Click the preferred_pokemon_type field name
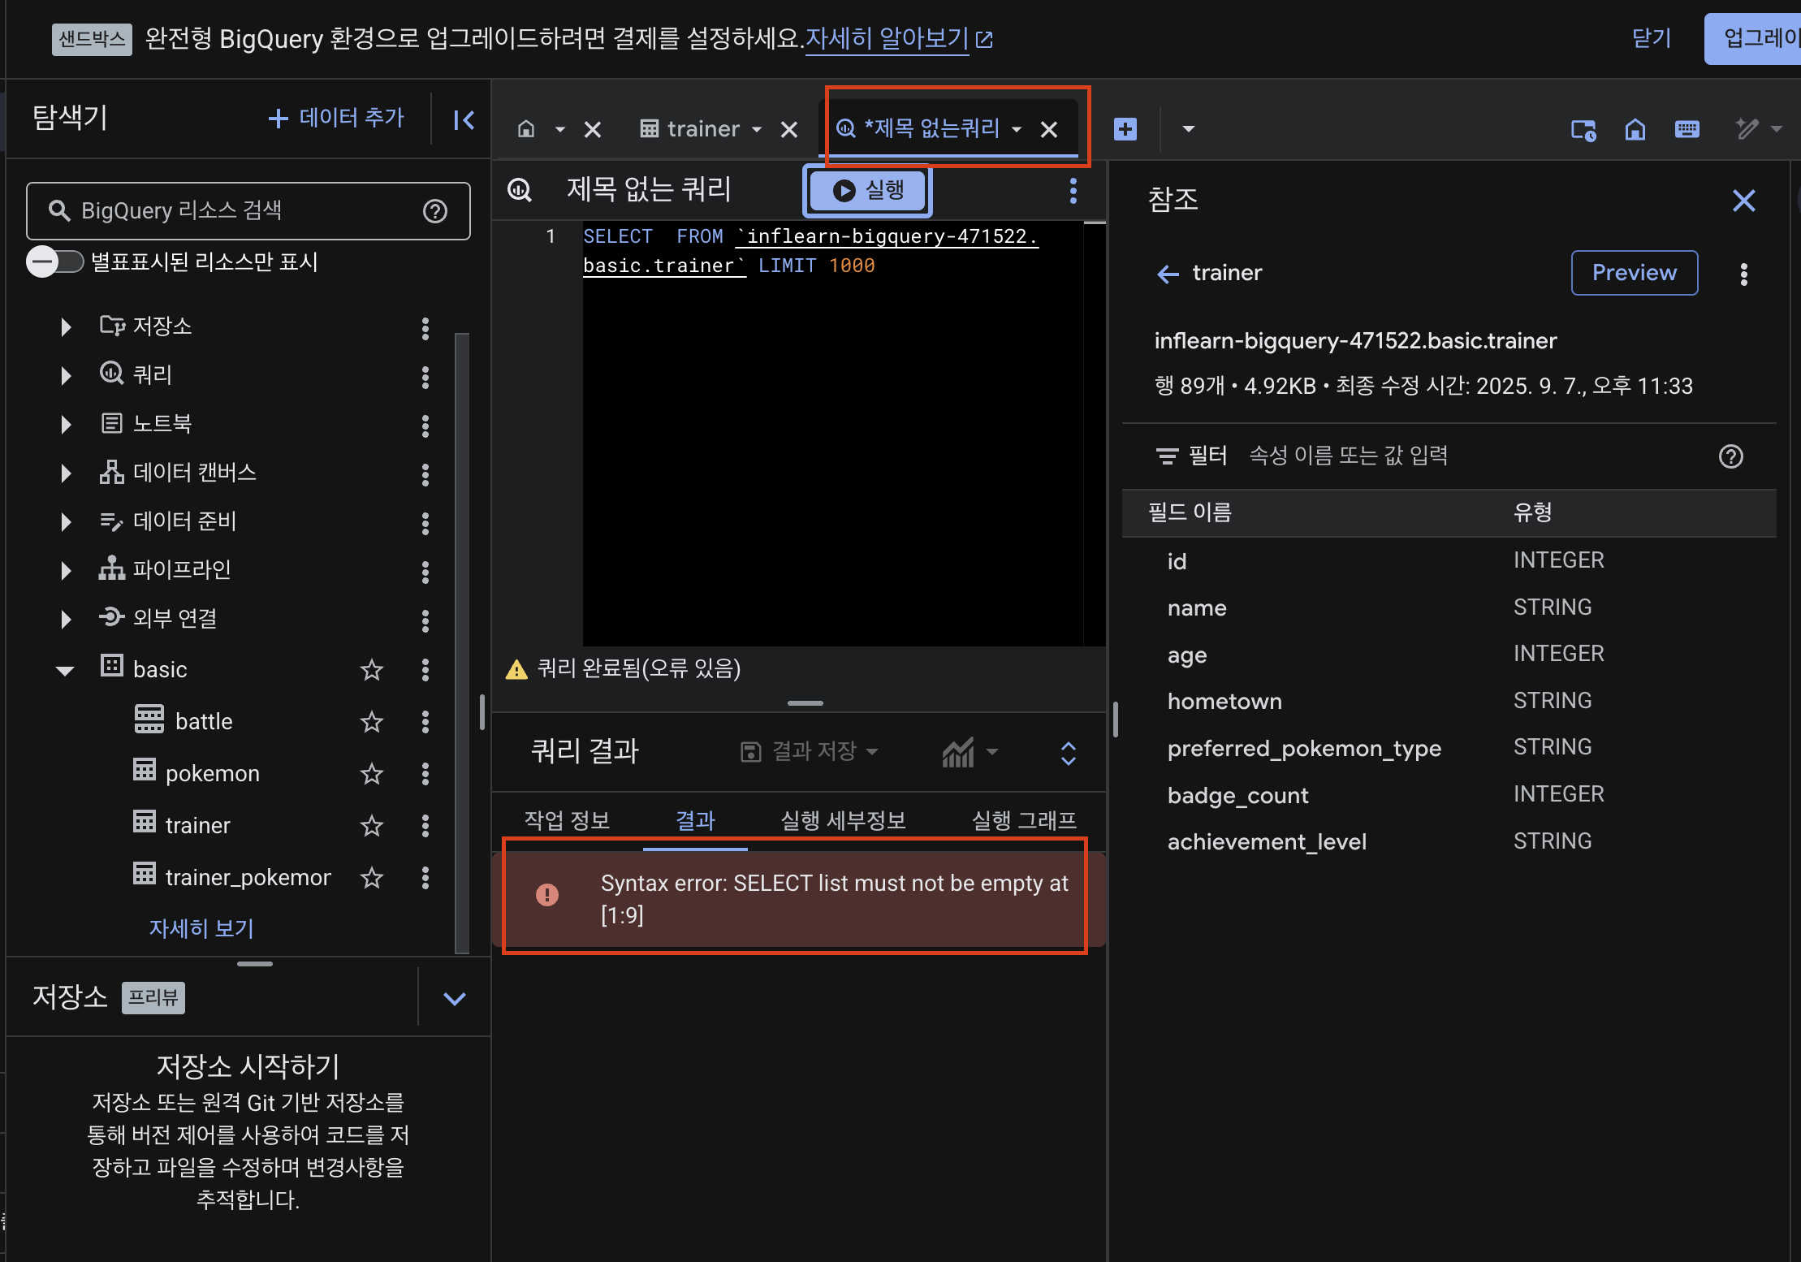Screen dimensions: 1801x1262 1304,748
